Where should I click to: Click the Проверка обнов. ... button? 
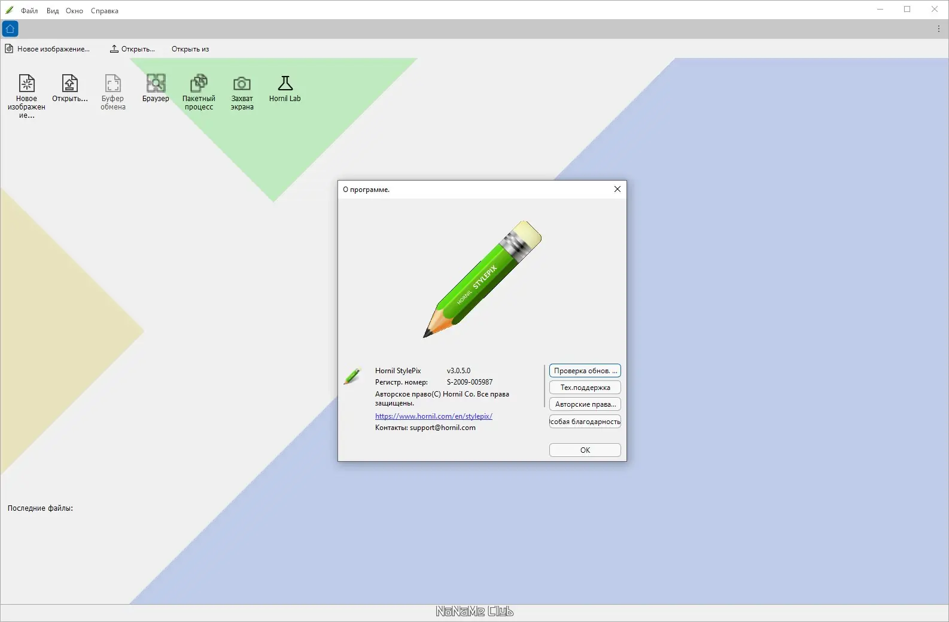click(585, 371)
